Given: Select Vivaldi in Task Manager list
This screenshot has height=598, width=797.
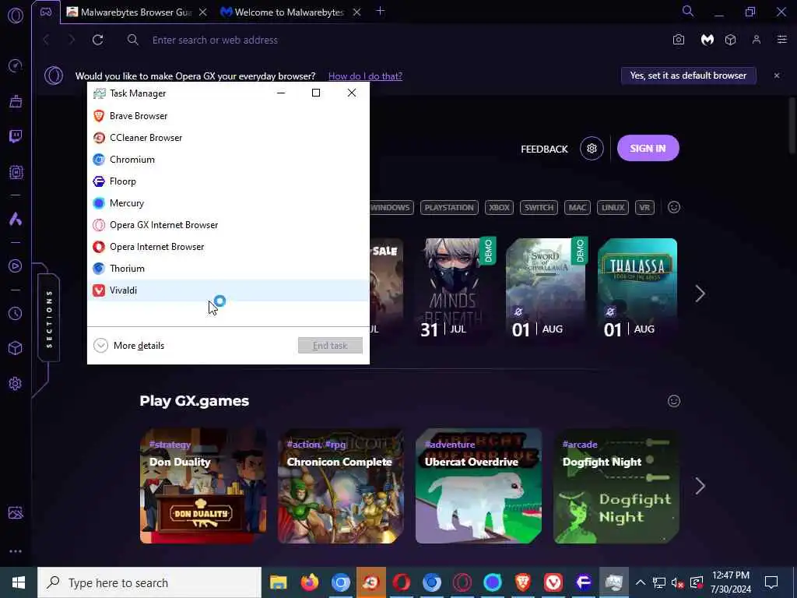Looking at the screenshot, I should (x=228, y=290).
